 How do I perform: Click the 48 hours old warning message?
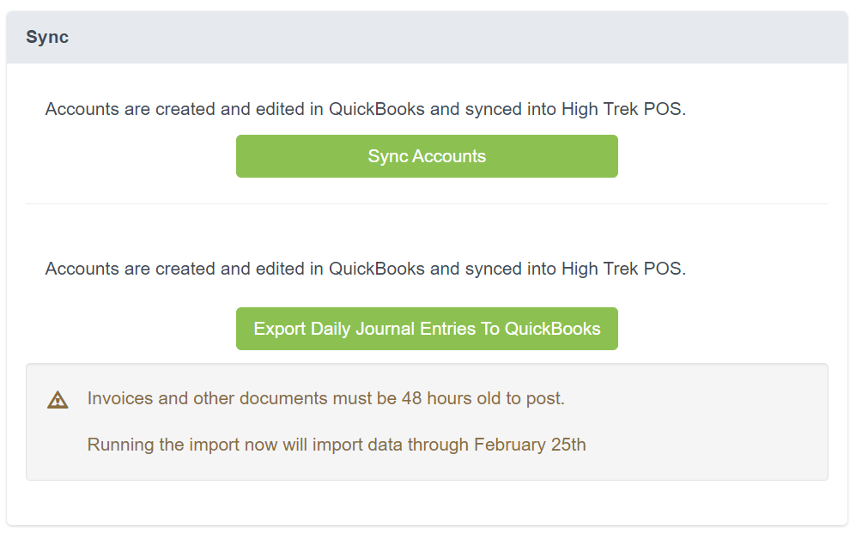[x=326, y=398]
